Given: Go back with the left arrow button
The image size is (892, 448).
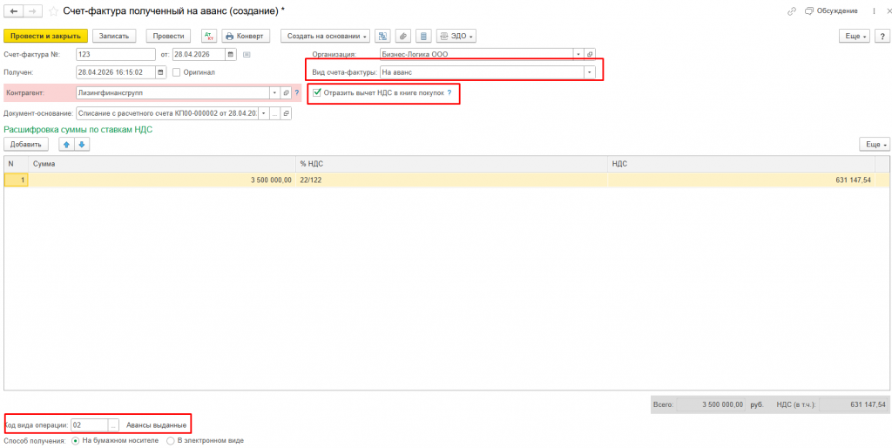Looking at the screenshot, I should pos(14,10).
